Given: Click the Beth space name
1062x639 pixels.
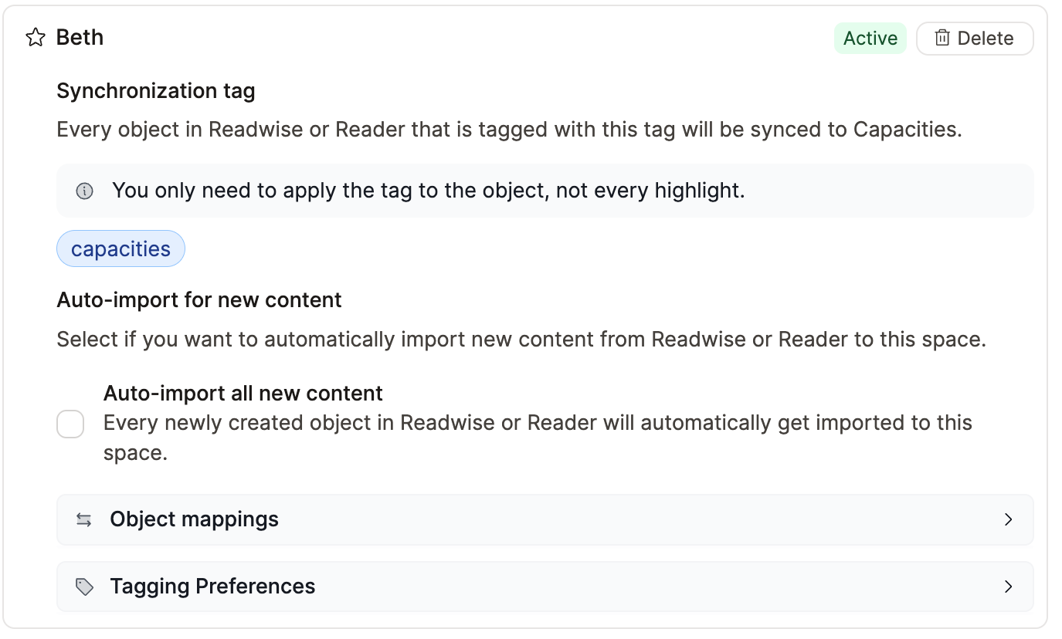Looking at the screenshot, I should coord(80,38).
